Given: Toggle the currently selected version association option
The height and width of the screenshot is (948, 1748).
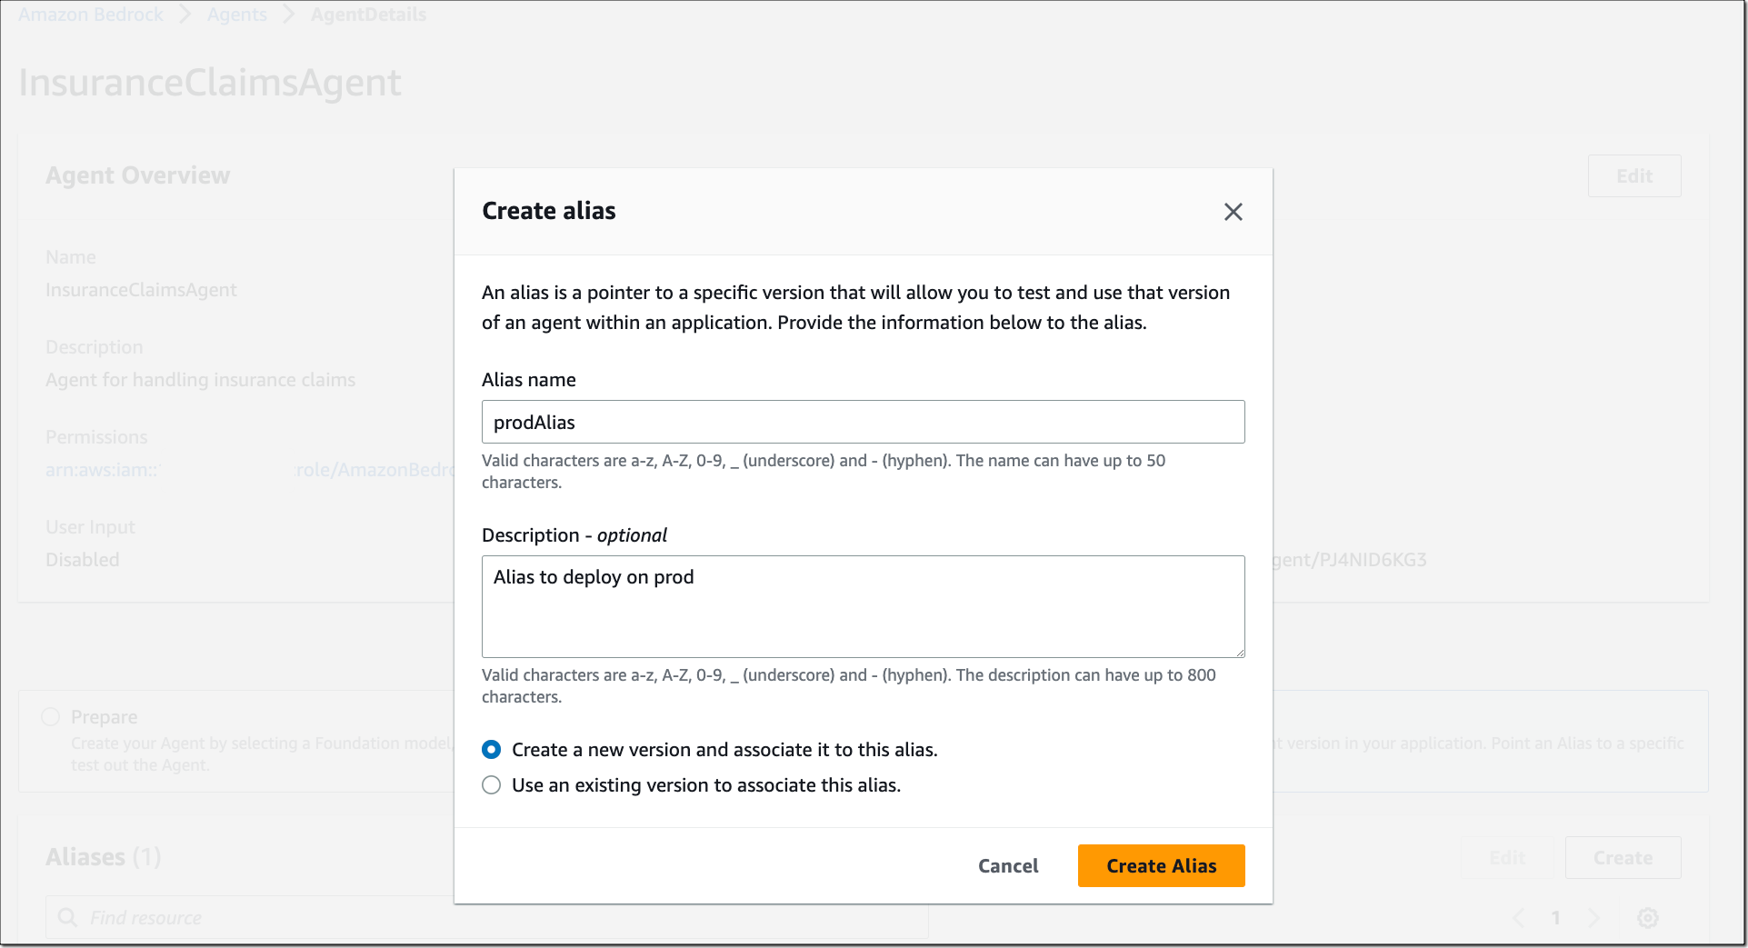Looking at the screenshot, I should pos(491,749).
